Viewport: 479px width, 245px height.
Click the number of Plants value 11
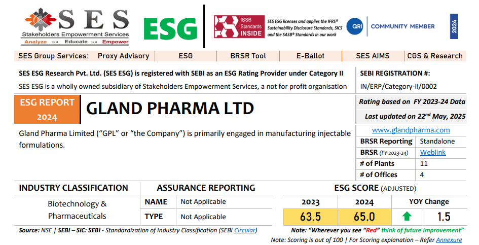[x=424, y=164]
